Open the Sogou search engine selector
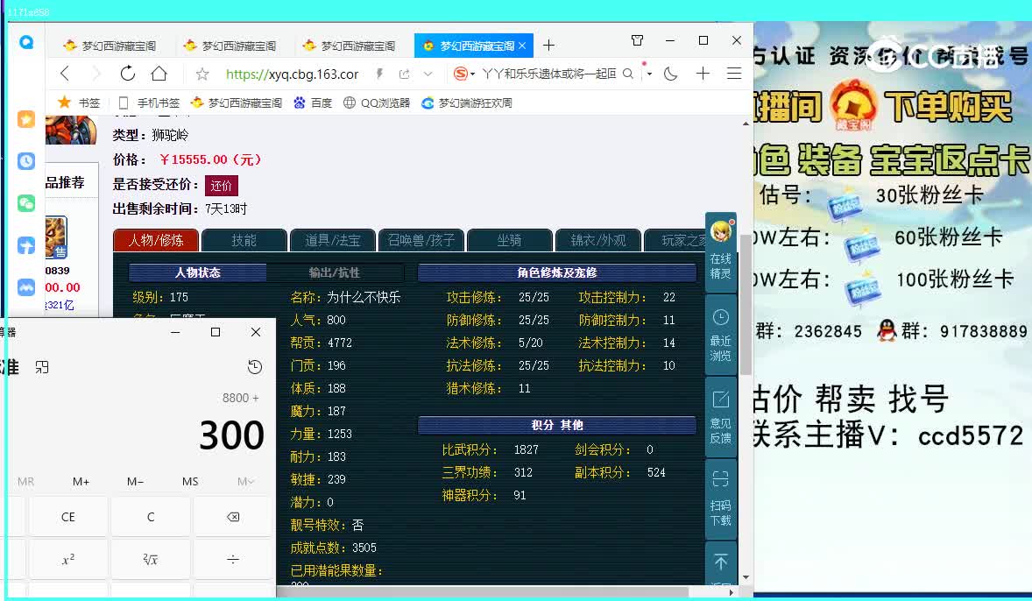This screenshot has width=1032, height=601. click(x=464, y=74)
